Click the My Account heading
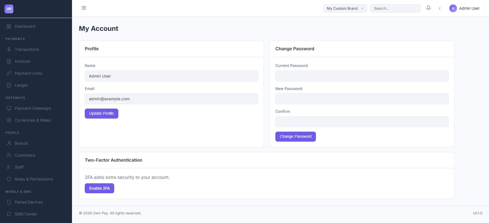This screenshot has height=223, width=489. pyautogui.click(x=99, y=29)
